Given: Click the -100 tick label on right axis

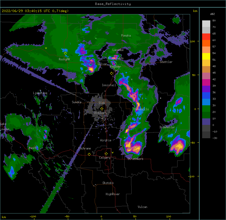Looking at the screenshot, I should pyautogui.click(x=192, y=176).
